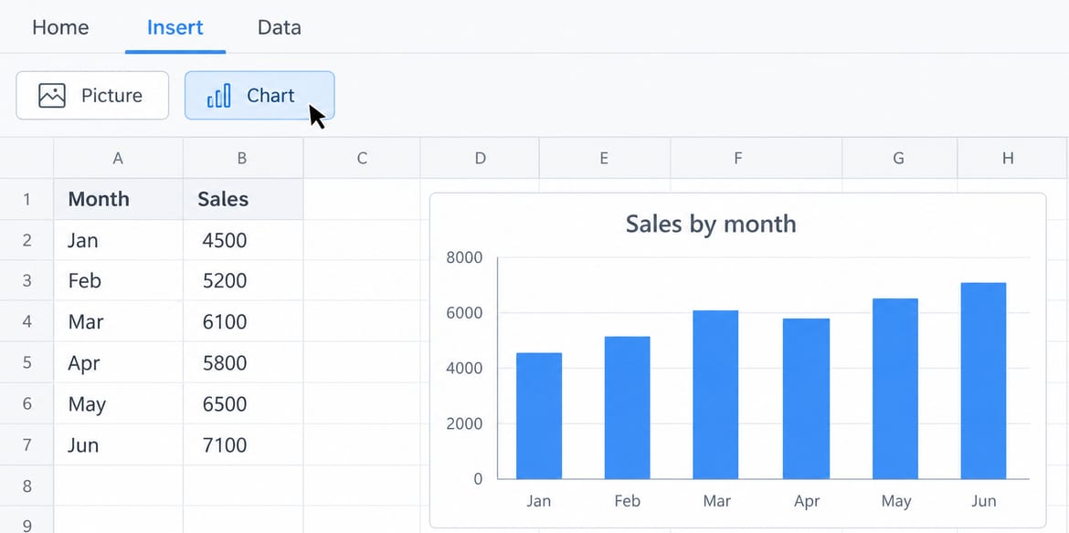Select row 1 header
Screen dimensions: 1069x533
[26, 200]
